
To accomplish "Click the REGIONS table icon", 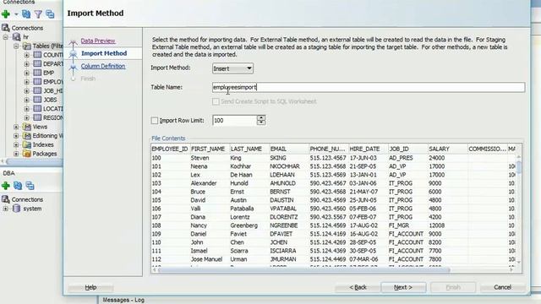I will click(37, 117).
